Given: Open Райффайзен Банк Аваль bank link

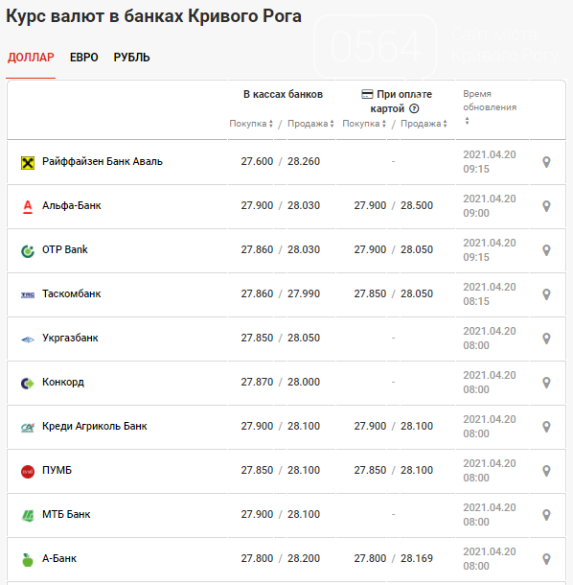Looking at the screenshot, I should pos(103,161).
